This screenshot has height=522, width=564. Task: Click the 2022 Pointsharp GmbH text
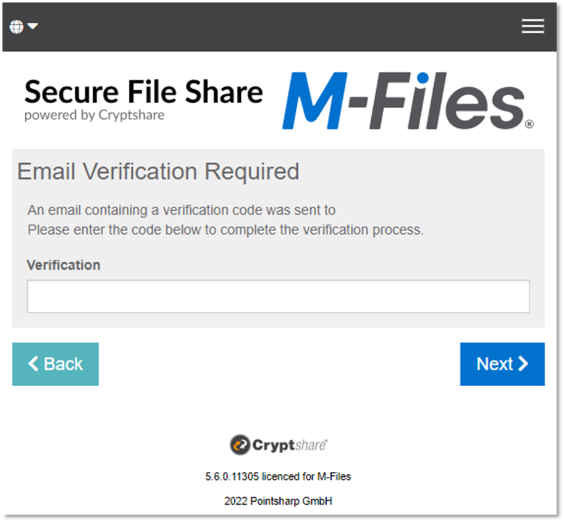(x=278, y=501)
